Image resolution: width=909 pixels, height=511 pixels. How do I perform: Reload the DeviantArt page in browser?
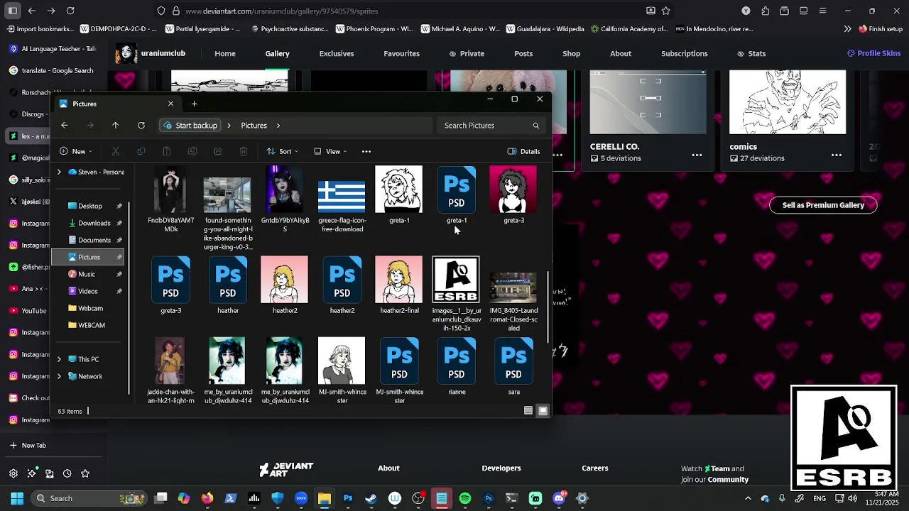pyautogui.click(x=70, y=11)
